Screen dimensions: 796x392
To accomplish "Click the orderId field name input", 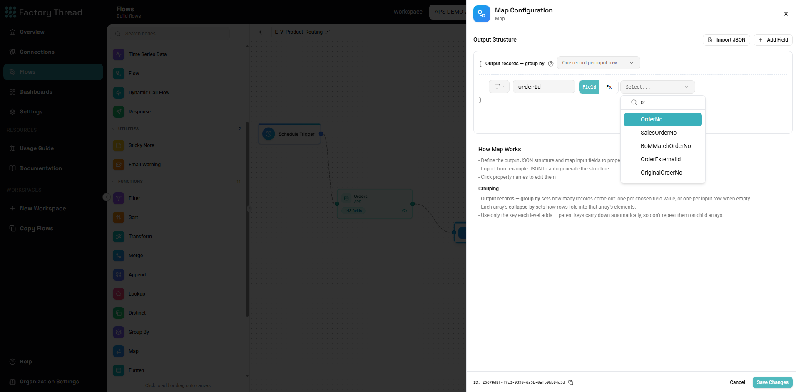I will (x=544, y=86).
